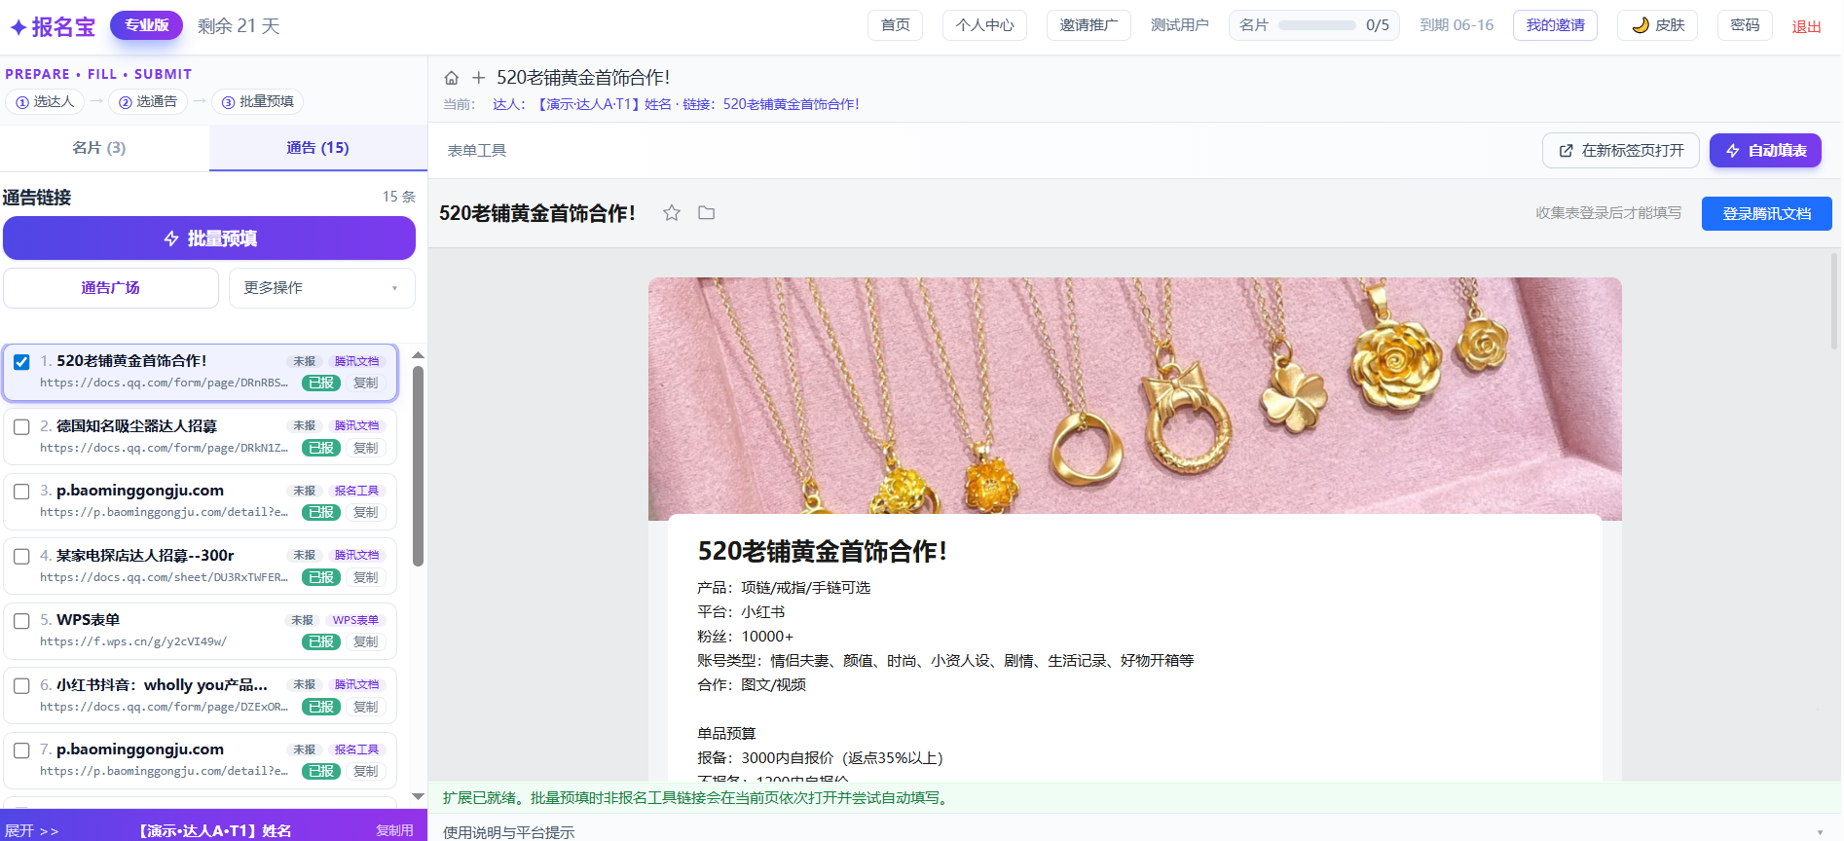Screen dimensions: 1844x841
Task: Expand the 使用说明与平台提示 section
Action: click(1134, 832)
